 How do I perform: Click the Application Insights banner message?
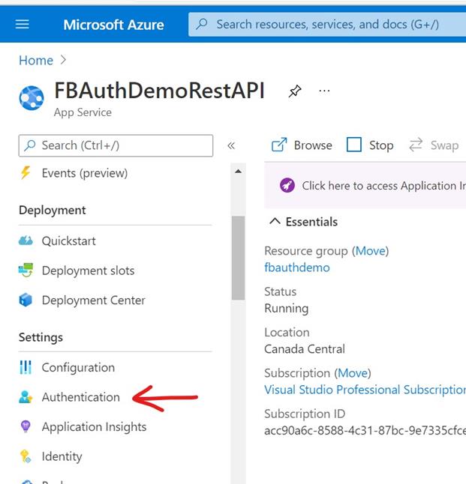[383, 186]
